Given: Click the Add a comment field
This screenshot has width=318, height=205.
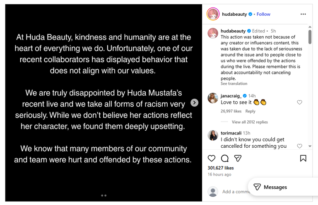Looking at the screenshot, I should 235,192.
